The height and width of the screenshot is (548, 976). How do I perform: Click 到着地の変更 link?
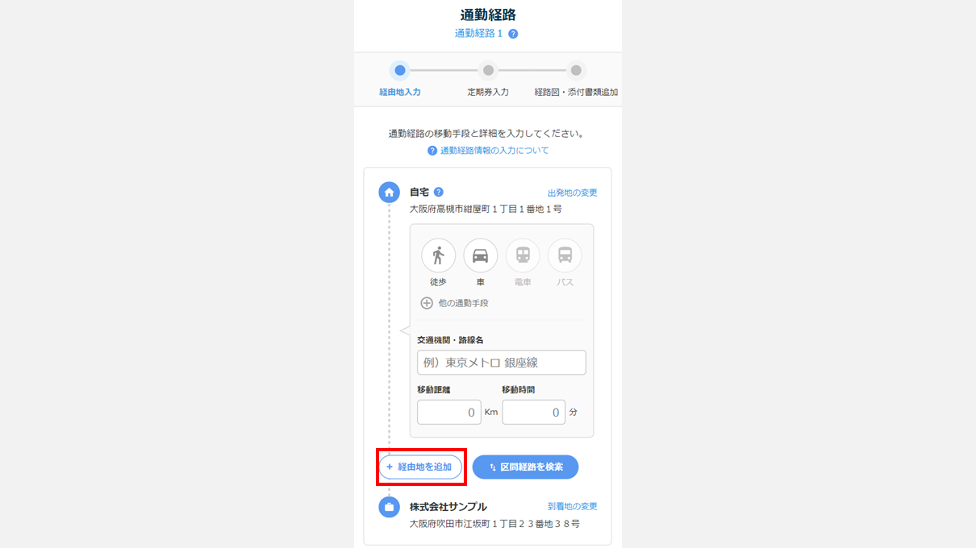coord(573,506)
